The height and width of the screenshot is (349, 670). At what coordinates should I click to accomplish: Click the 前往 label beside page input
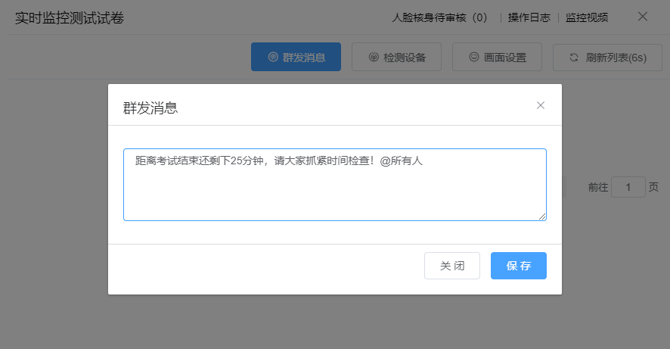(598, 187)
